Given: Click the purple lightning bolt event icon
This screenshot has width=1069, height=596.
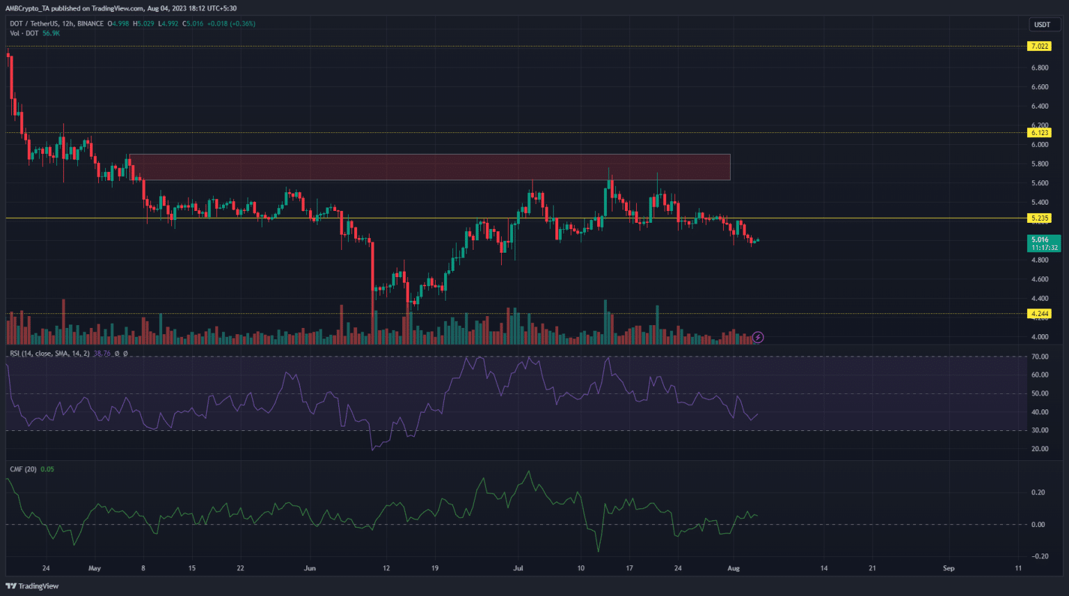Looking at the screenshot, I should pyautogui.click(x=758, y=338).
